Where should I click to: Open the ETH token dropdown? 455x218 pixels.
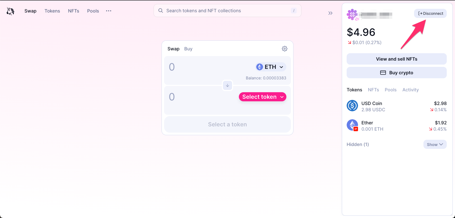pos(270,67)
